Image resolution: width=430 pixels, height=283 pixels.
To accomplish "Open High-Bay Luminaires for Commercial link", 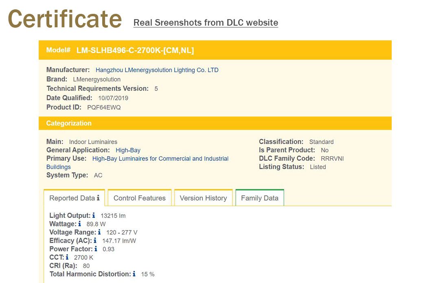I will [x=160, y=159].
